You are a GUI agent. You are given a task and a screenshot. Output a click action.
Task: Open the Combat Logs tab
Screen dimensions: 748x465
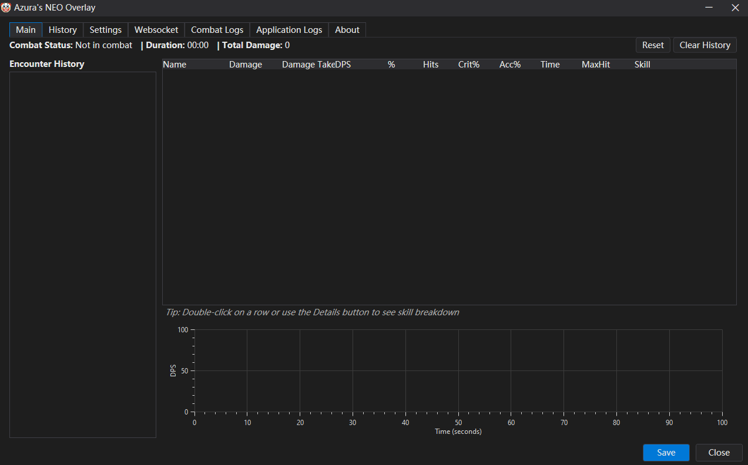[217, 30]
